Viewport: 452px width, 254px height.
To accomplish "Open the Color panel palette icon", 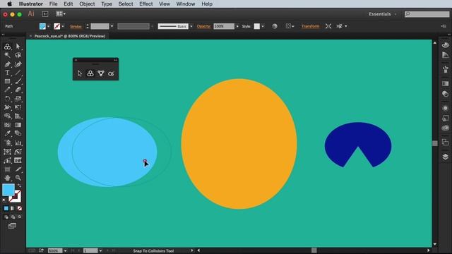I will coord(446,45).
